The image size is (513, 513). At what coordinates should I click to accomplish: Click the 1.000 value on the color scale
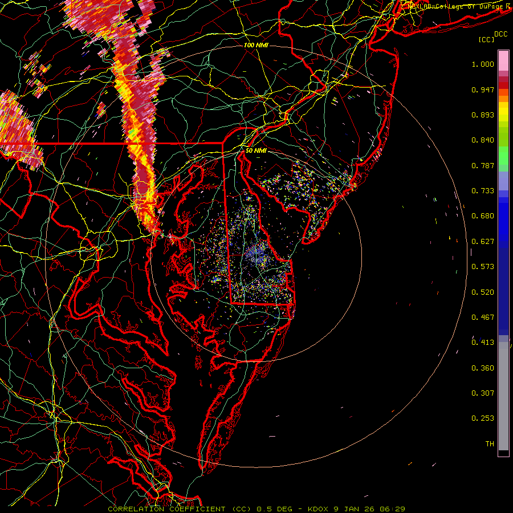pyautogui.click(x=483, y=64)
